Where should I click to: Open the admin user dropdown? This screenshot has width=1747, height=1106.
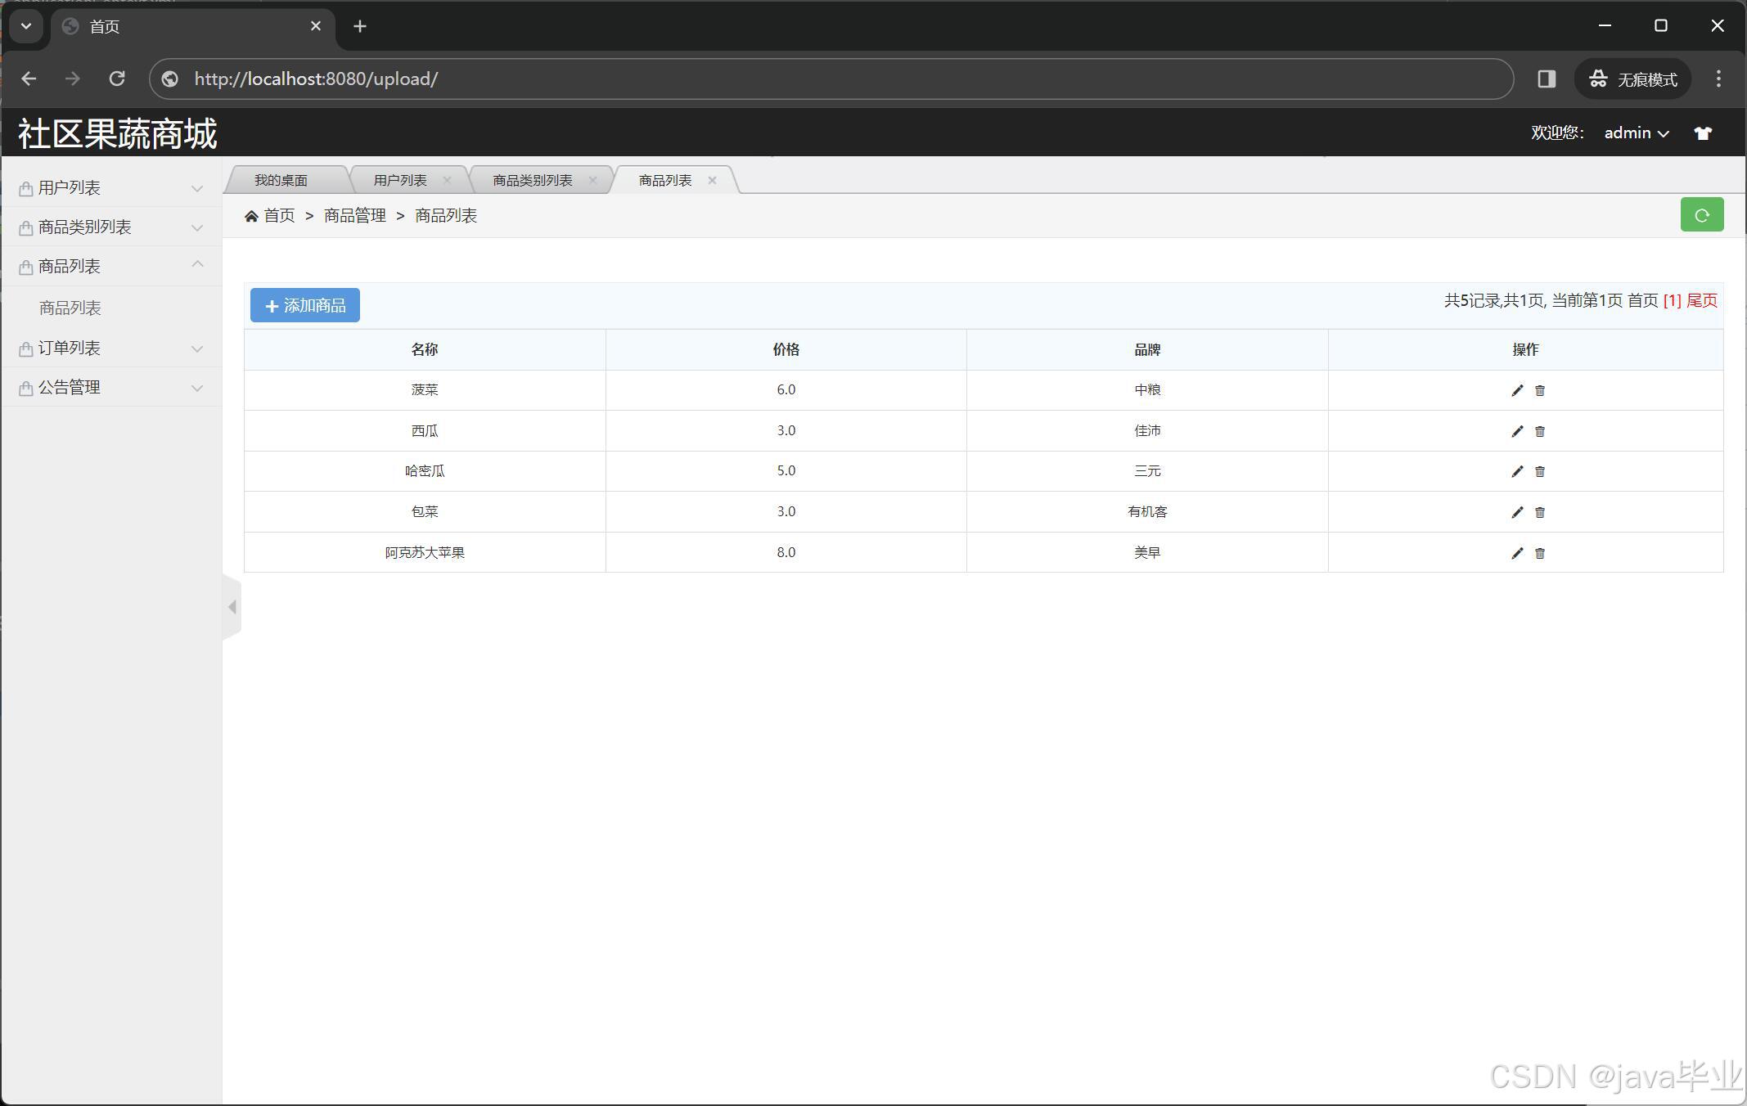click(1636, 133)
